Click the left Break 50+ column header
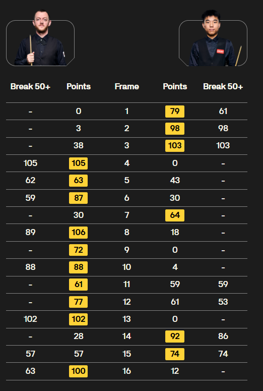Viewport: 263px width, 391px height. point(30,87)
